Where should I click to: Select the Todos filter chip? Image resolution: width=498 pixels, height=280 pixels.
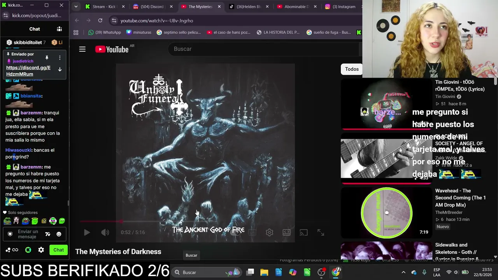(x=352, y=69)
